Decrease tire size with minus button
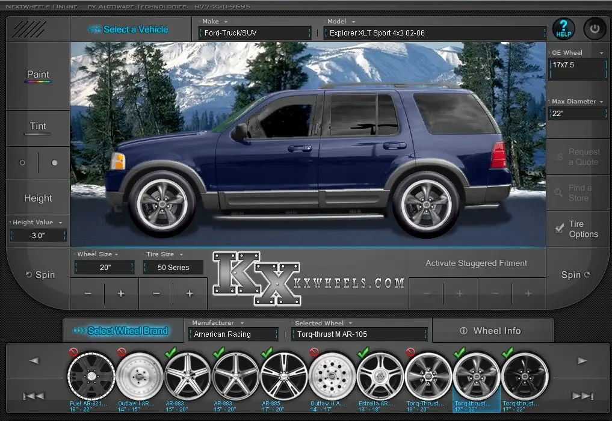 (x=156, y=293)
